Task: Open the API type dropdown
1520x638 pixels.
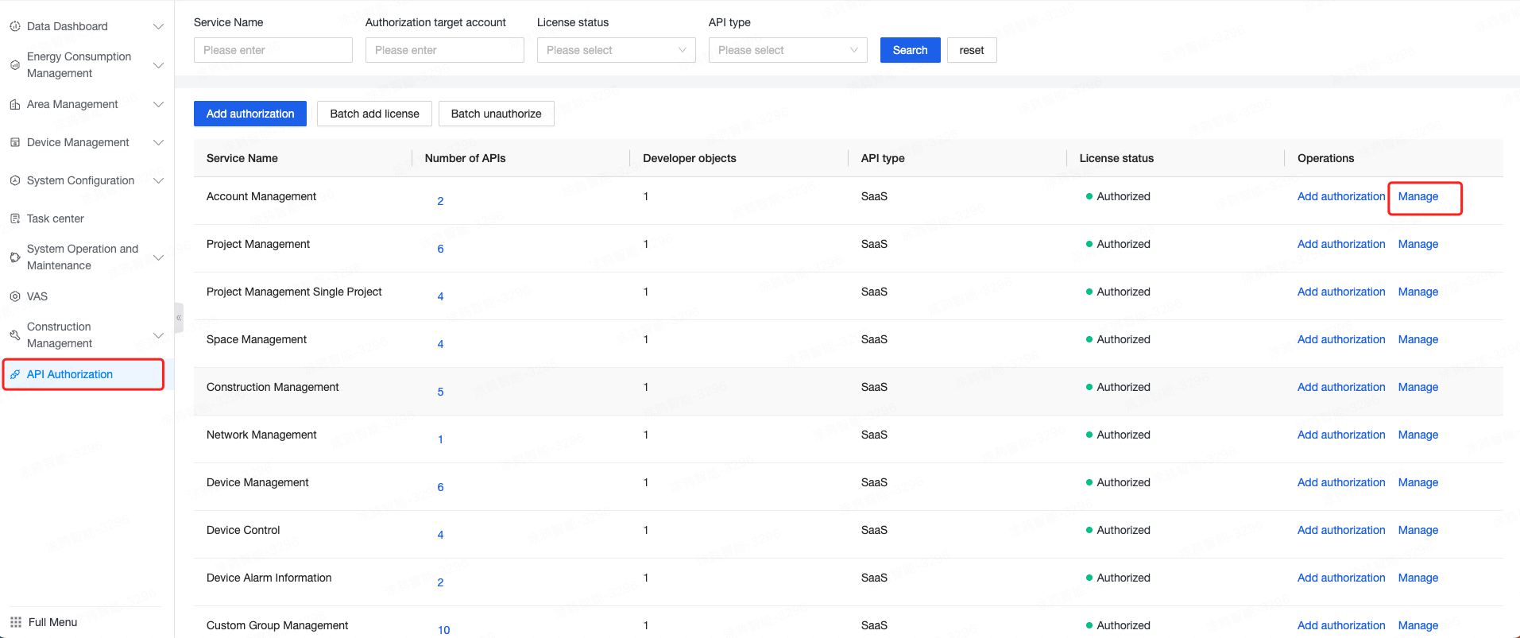Action: click(x=787, y=50)
